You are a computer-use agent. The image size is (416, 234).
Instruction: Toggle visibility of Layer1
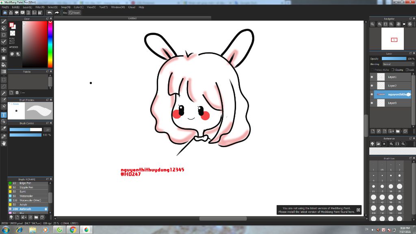[372, 77]
